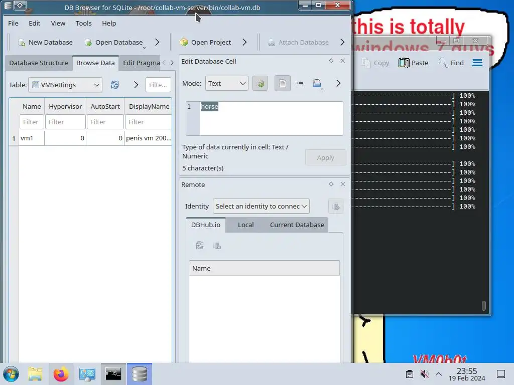Click the clipboard tray icon
Image resolution: width=514 pixels, height=385 pixels.
pyautogui.click(x=410, y=374)
